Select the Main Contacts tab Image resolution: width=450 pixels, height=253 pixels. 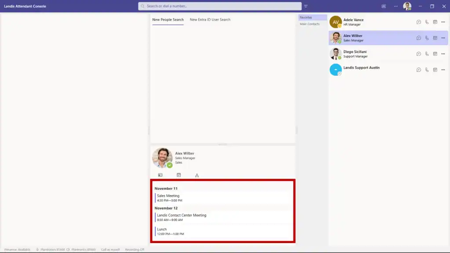309,24
